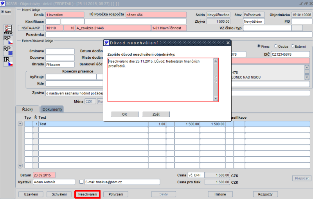The width and height of the screenshot is (313, 199).
Task: Select the Firma radio option
Action: [x=259, y=46]
